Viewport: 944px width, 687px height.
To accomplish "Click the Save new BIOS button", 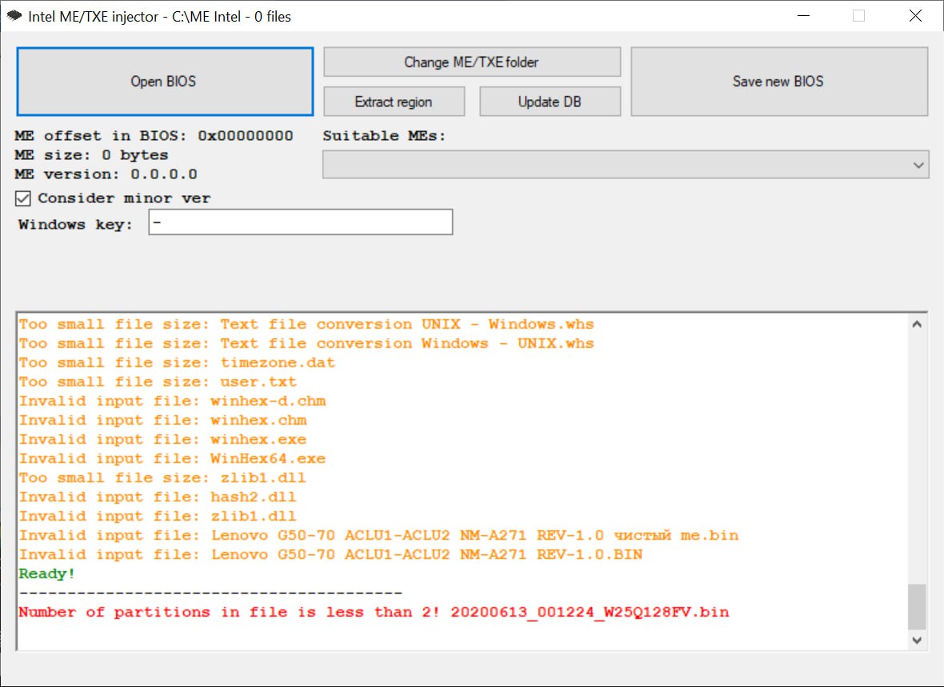I will pyautogui.click(x=779, y=82).
